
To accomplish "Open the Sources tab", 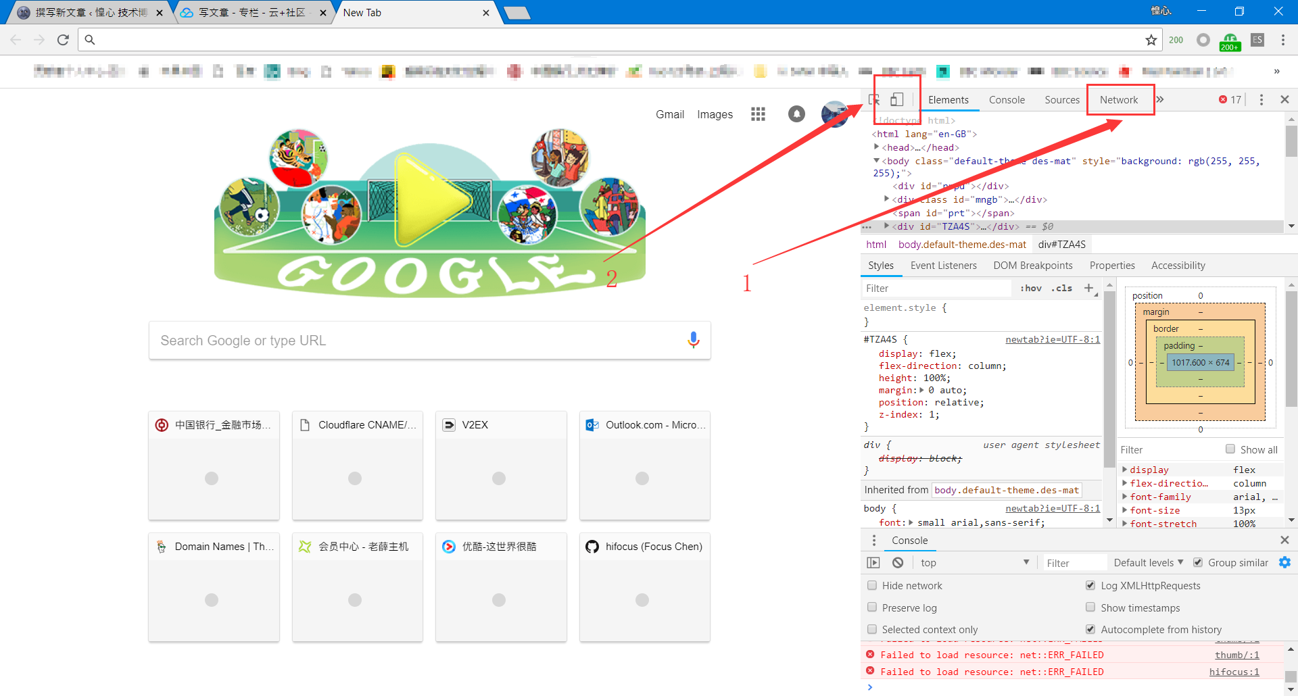I will tap(1062, 99).
